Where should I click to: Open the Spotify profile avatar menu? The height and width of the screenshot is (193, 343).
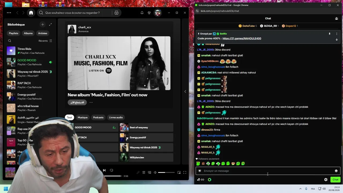(x=158, y=13)
